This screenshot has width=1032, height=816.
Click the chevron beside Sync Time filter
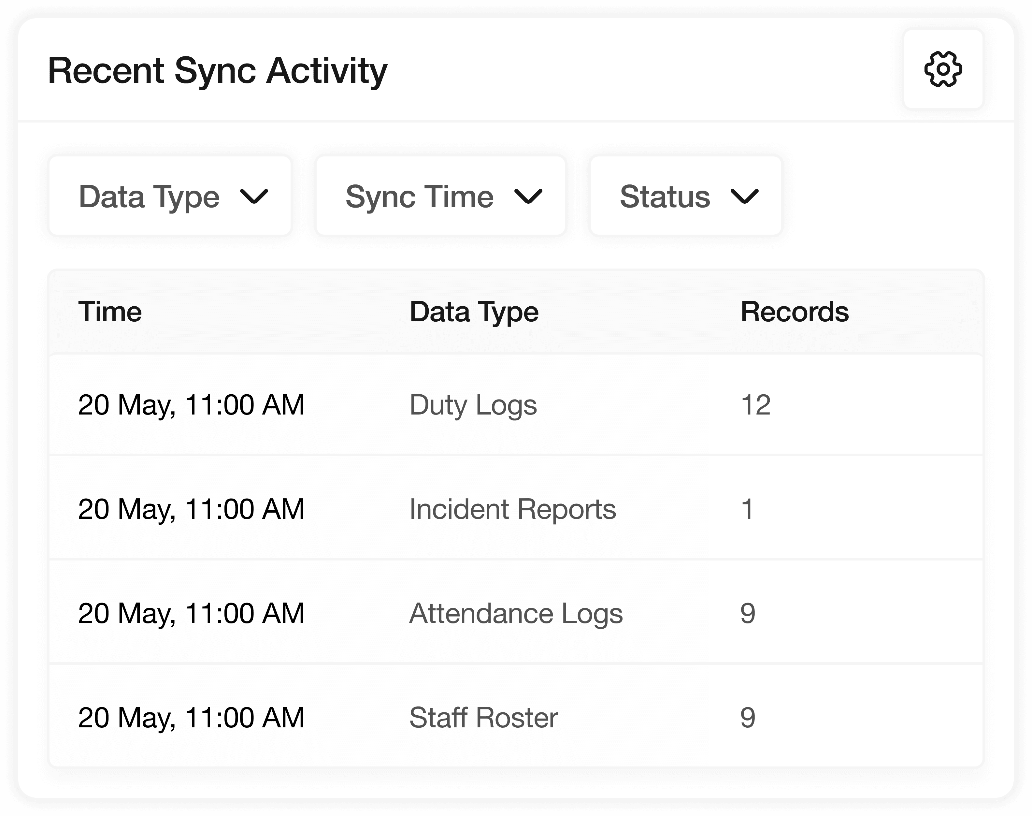click(528, 197)
